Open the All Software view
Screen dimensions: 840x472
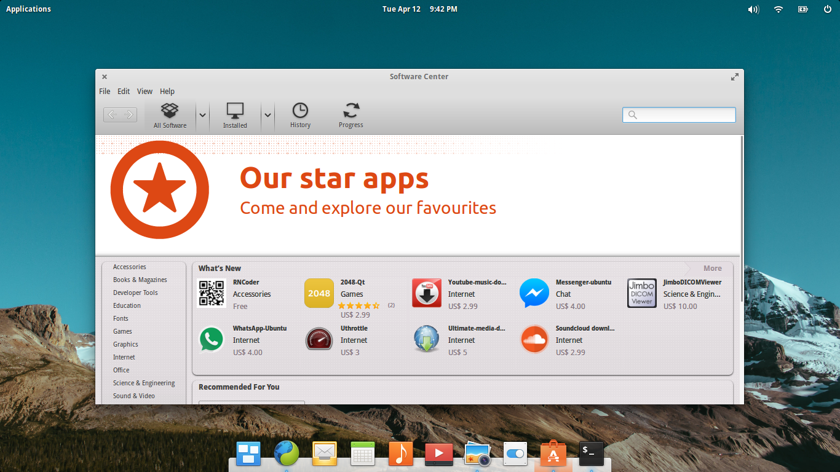pos(170,116)
